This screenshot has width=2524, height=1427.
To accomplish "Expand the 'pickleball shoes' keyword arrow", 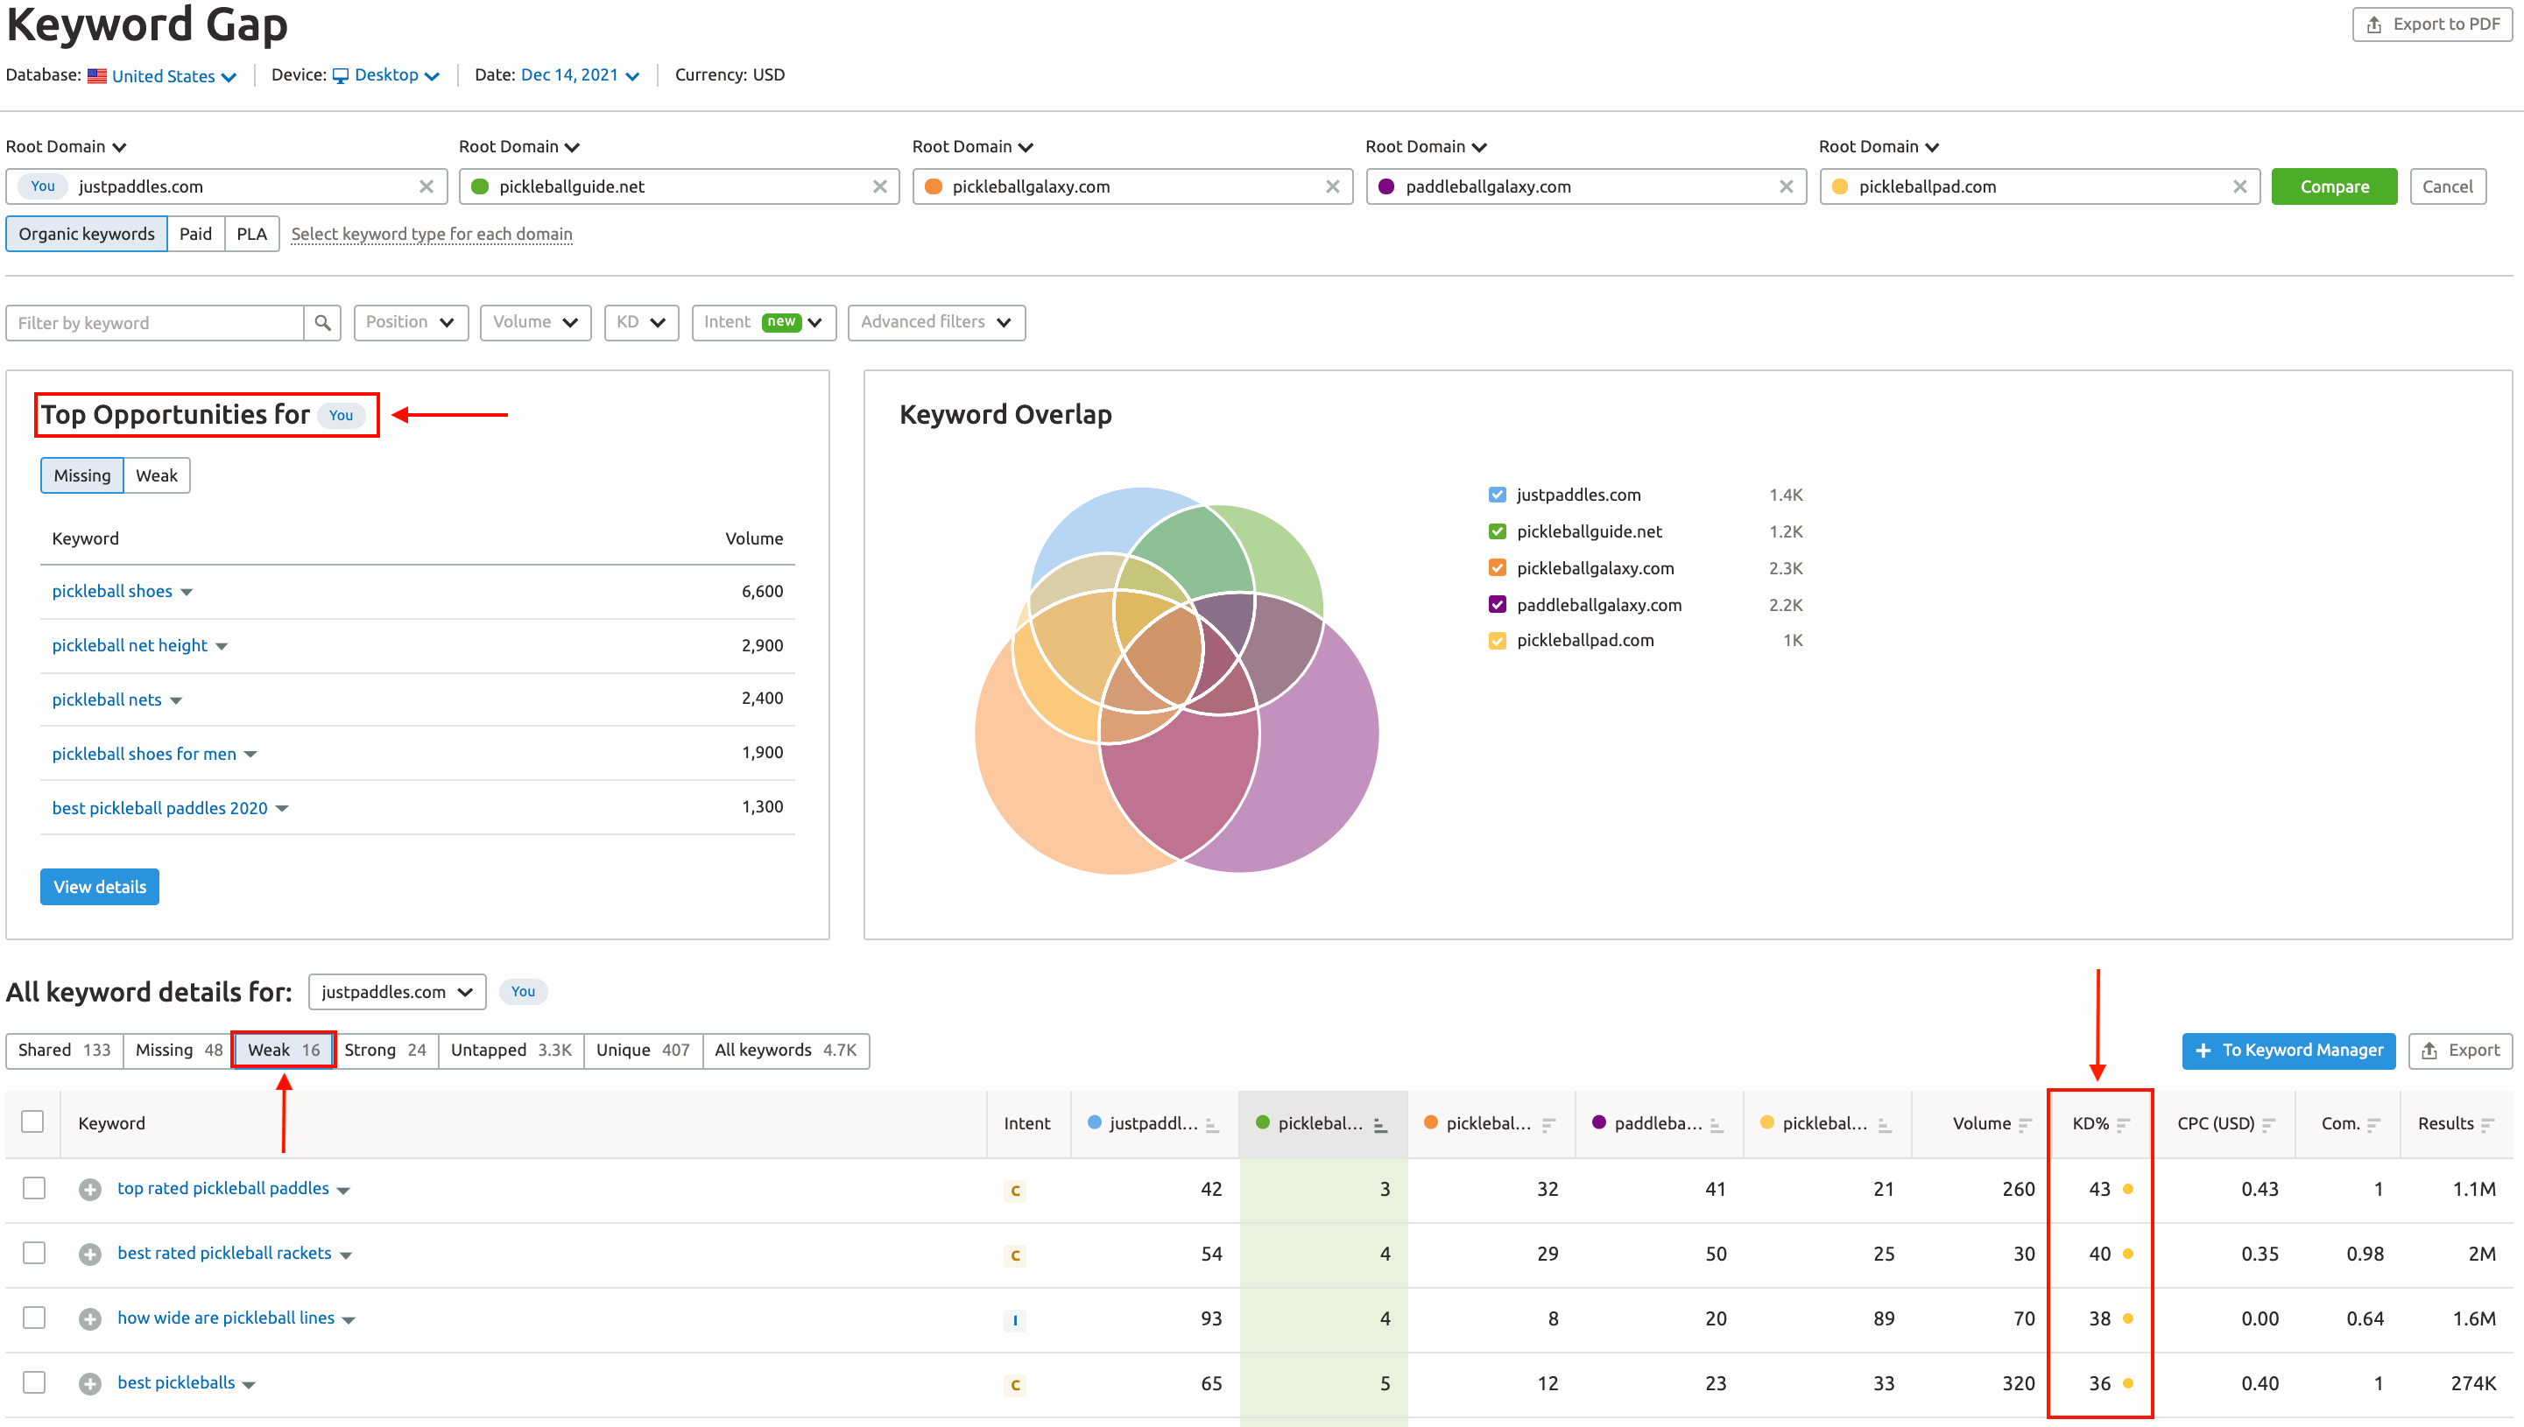I will coord(187,592).
